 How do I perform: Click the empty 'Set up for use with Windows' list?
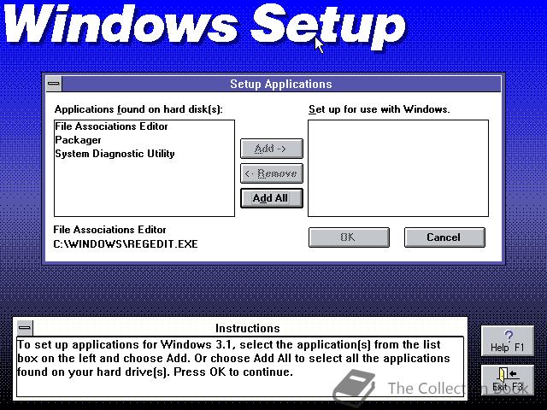click(x=398, y=168)
